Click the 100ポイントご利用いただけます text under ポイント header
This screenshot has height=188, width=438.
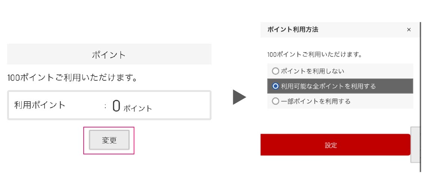71,78
